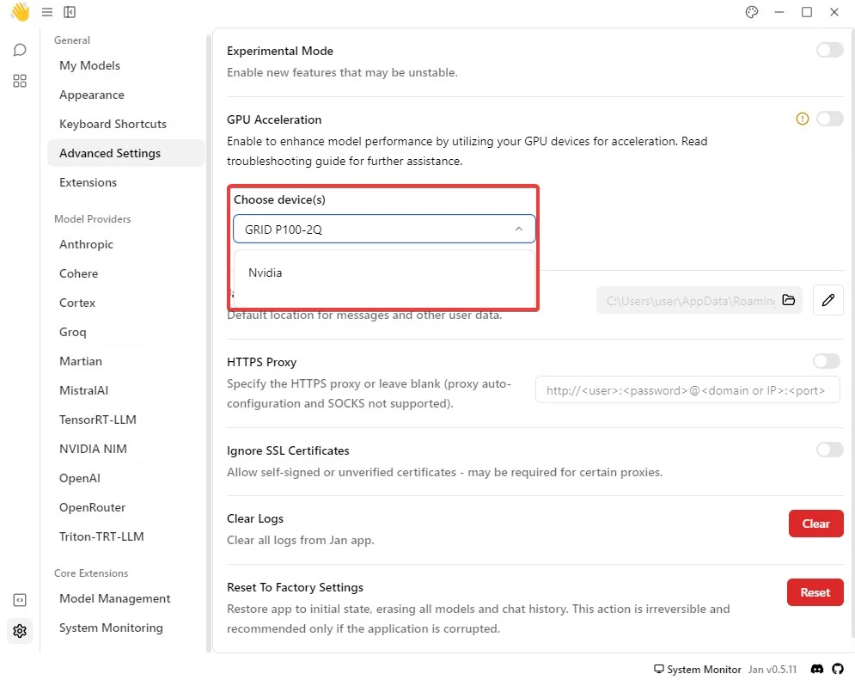Click the folder icon beside data path
The height and width of the screenshot is (680, 855).
pyautogui.click(x=788, y=300)
